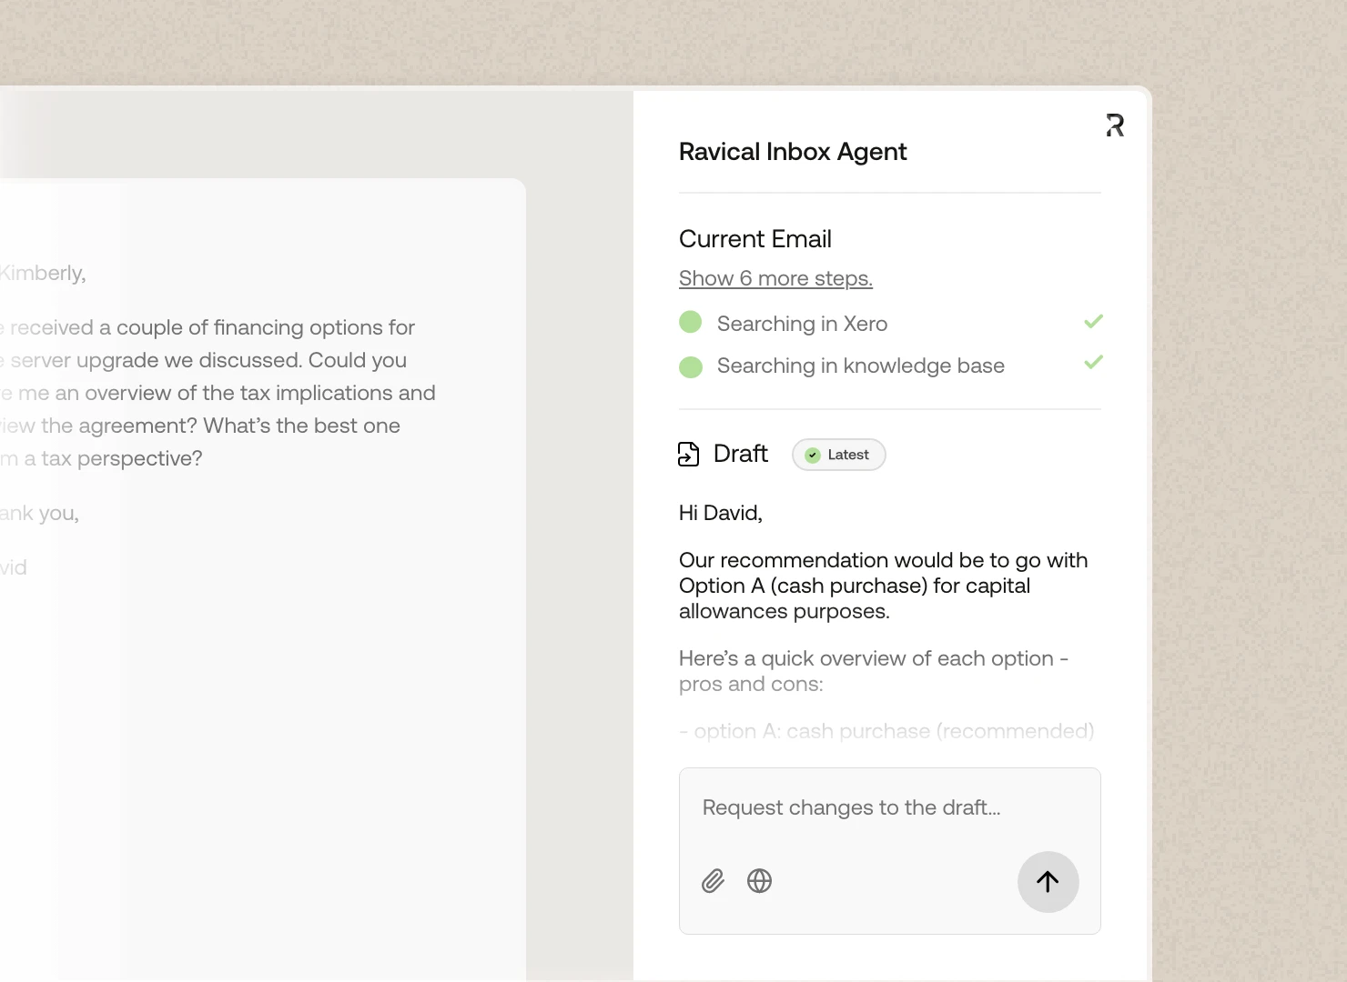Click the checkmark for Searching in knowledge base

tap(1093, 362)
